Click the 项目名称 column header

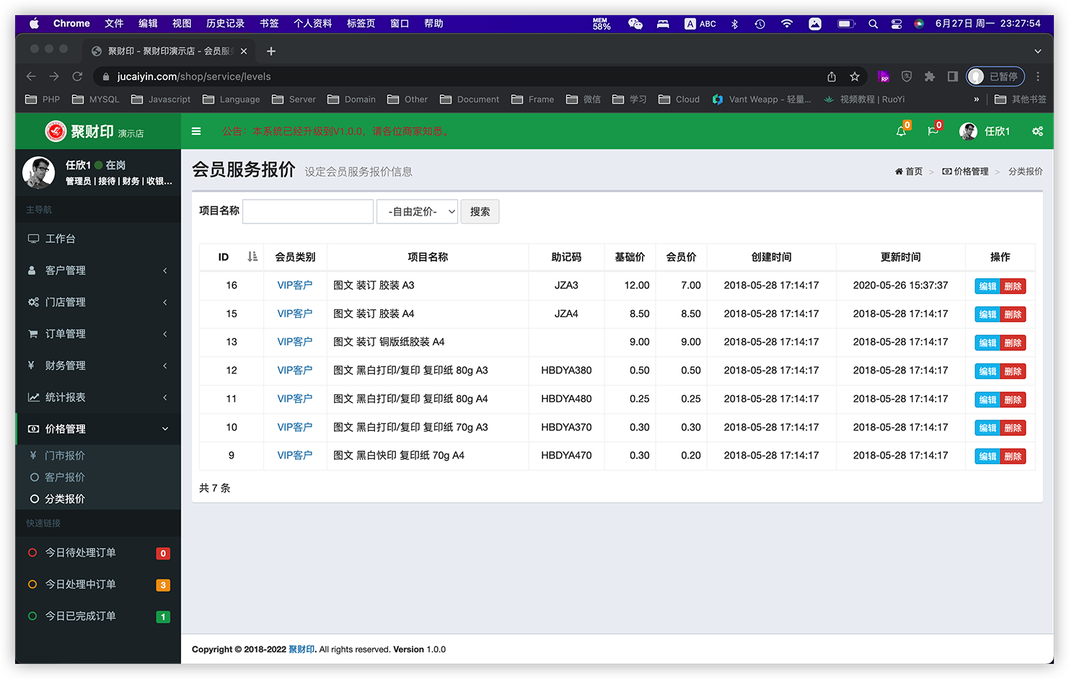click(x=428, y=257)
